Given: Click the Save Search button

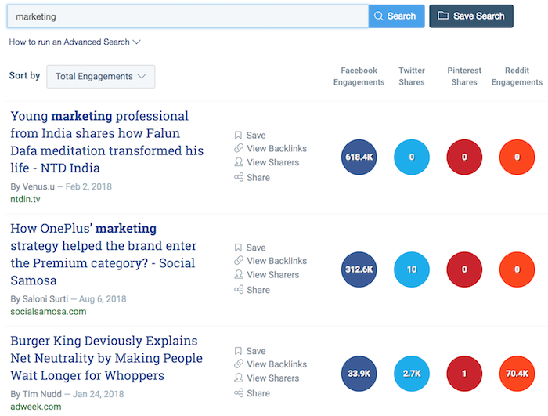Looking at the screenshot, I should [471, 16].
